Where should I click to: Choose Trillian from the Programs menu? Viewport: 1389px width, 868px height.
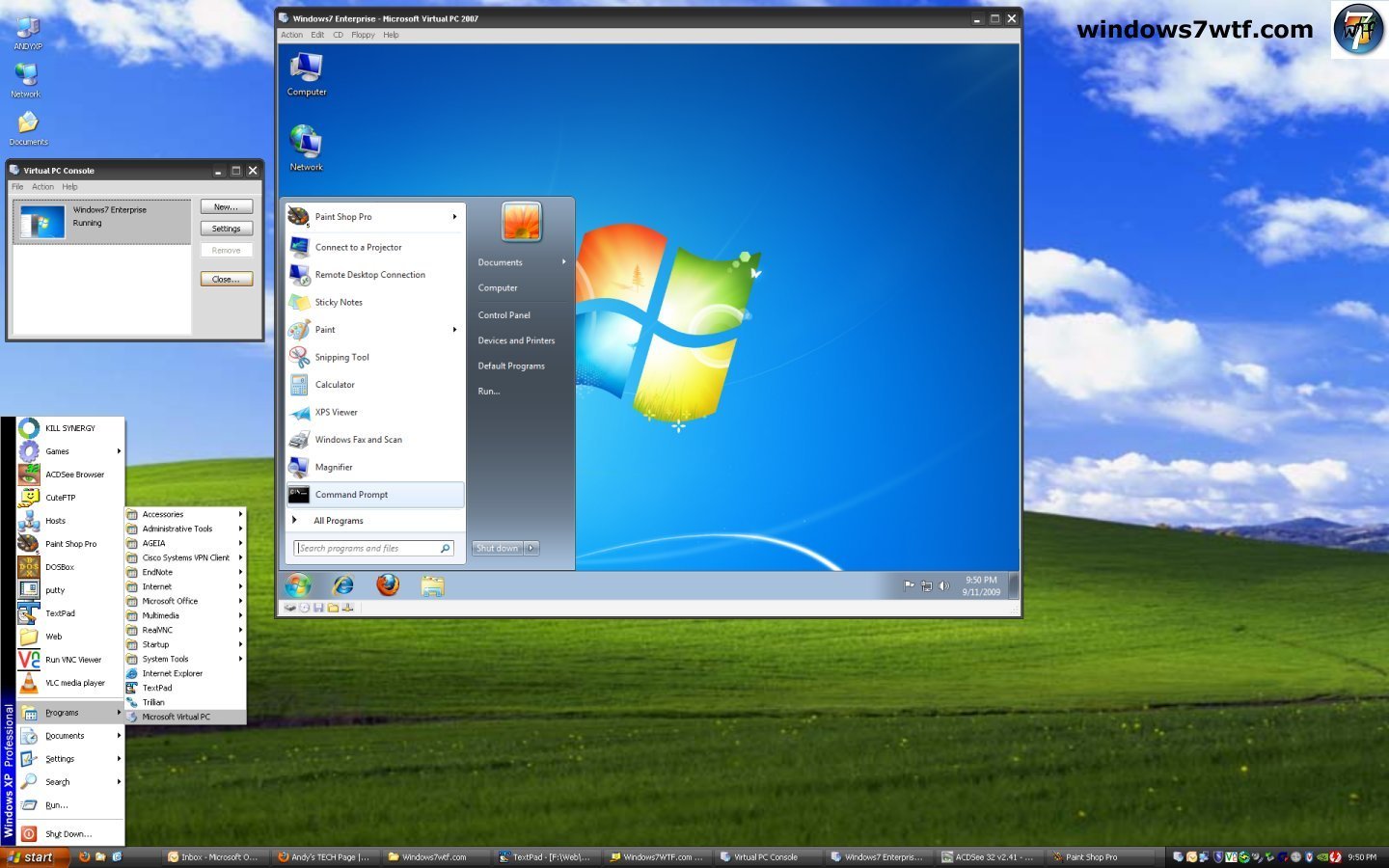tap(185, 703)
